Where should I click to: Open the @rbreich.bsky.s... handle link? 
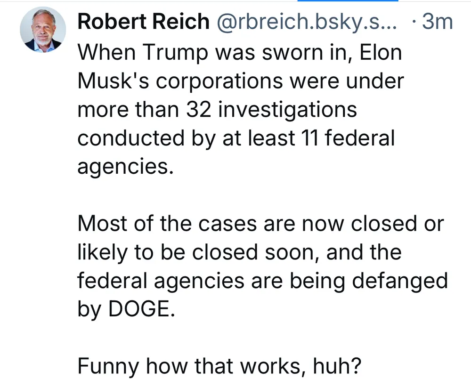pyautogui.click(x=307, y=22)
